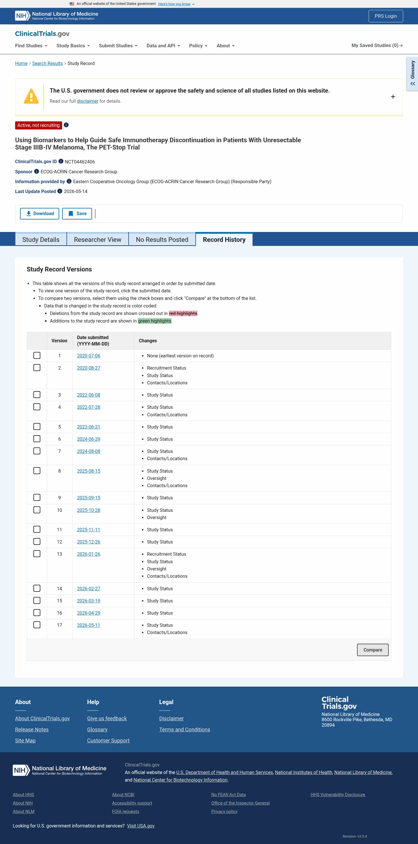Click the info icon next to ClinicalTrials.gov ID
Viewport: 418px width, 844px height.
click(x=61, y=161)
